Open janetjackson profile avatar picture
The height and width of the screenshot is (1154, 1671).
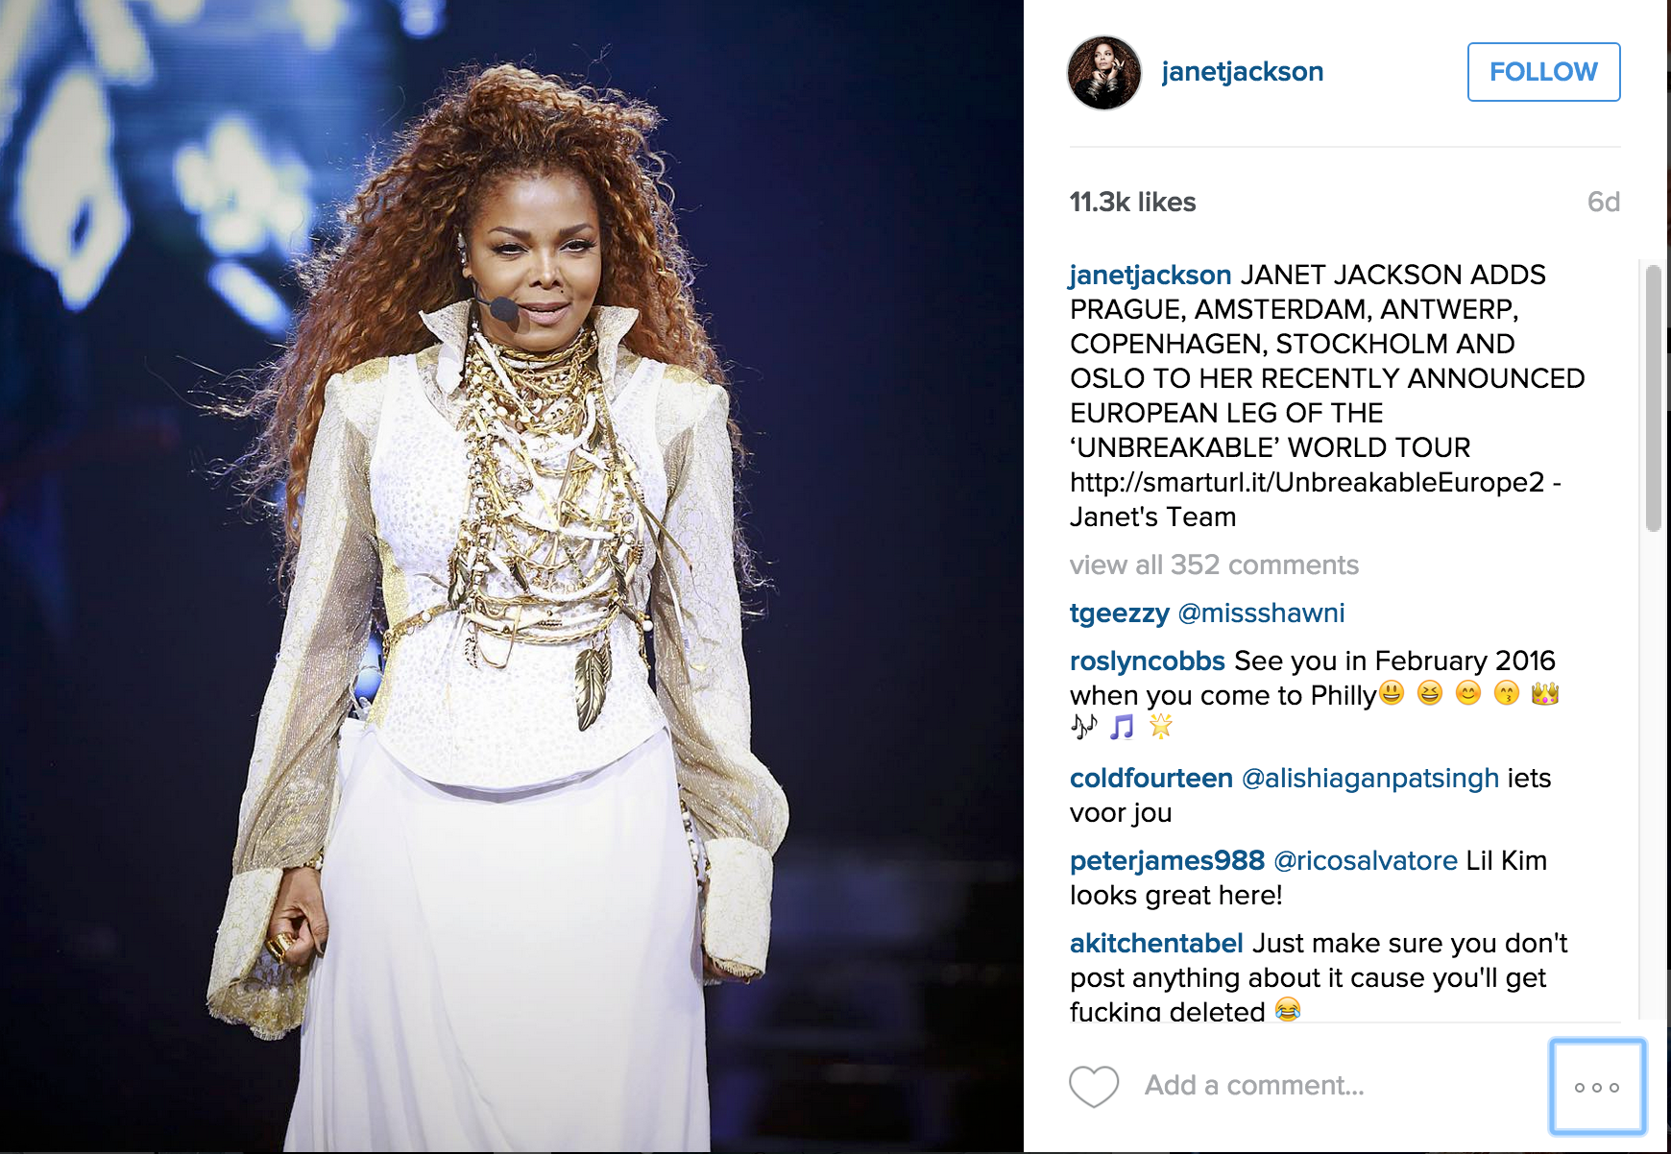(x=1104, y=73)
